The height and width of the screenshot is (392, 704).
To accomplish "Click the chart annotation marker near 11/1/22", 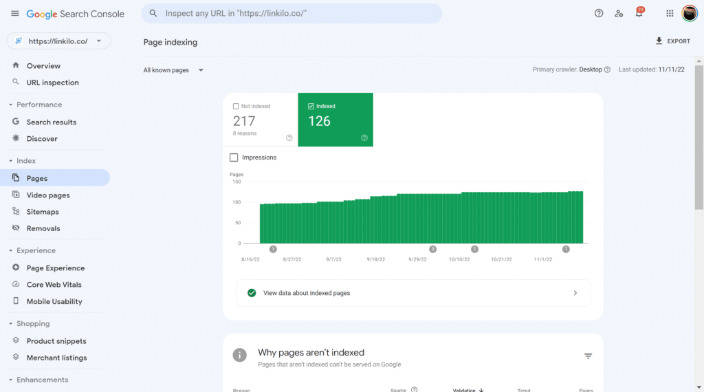I will (566, 249).
